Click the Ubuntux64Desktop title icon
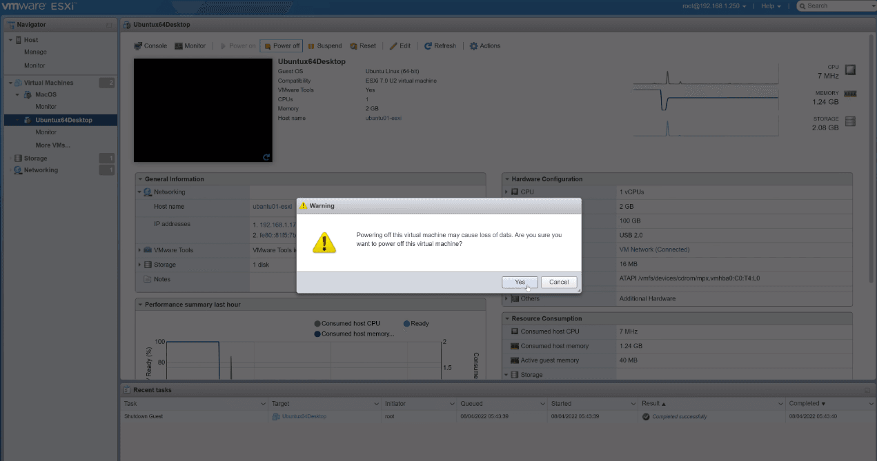Viewport: 877px width, 461px height. click(x=127, y=25)
